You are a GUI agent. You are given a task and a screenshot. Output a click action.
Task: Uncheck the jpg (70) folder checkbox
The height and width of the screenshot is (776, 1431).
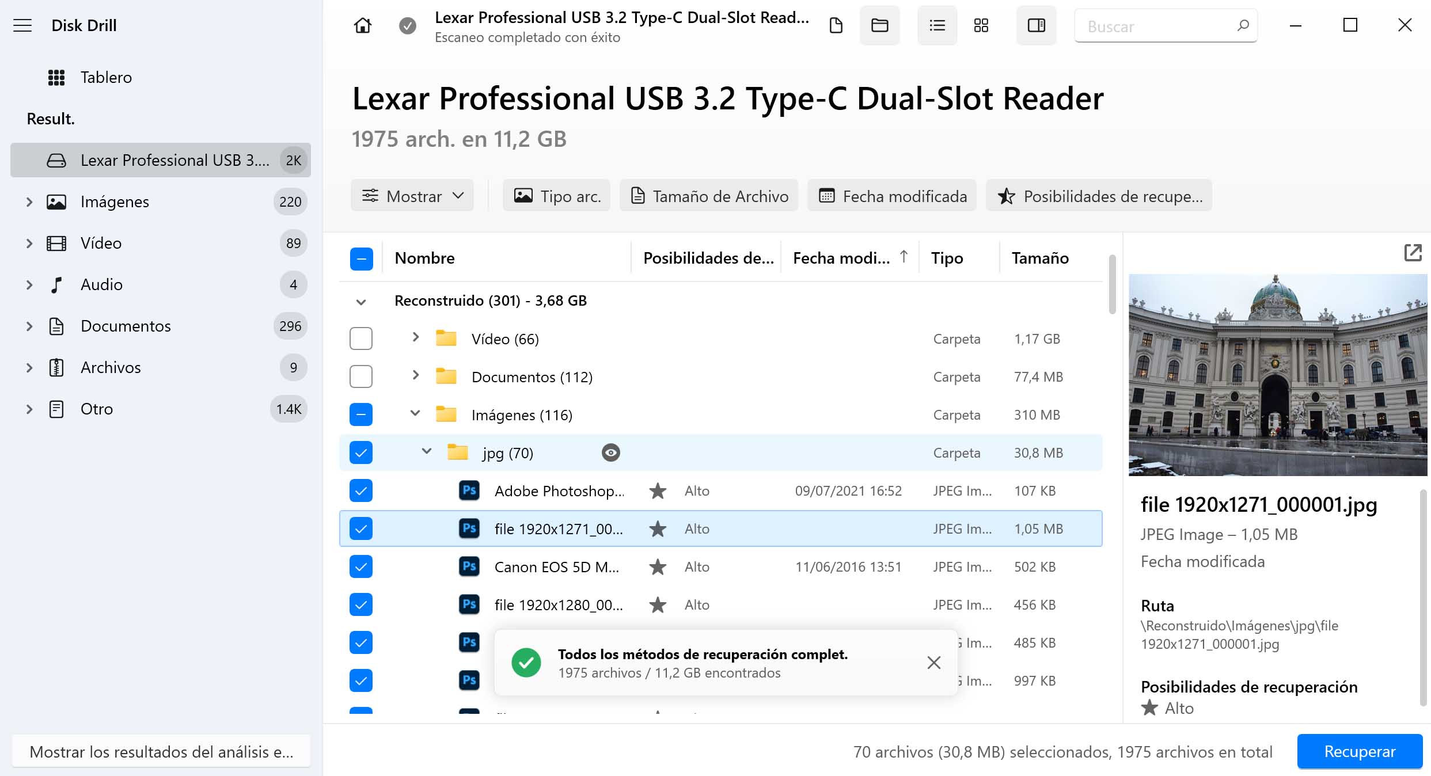coord(361,452)
